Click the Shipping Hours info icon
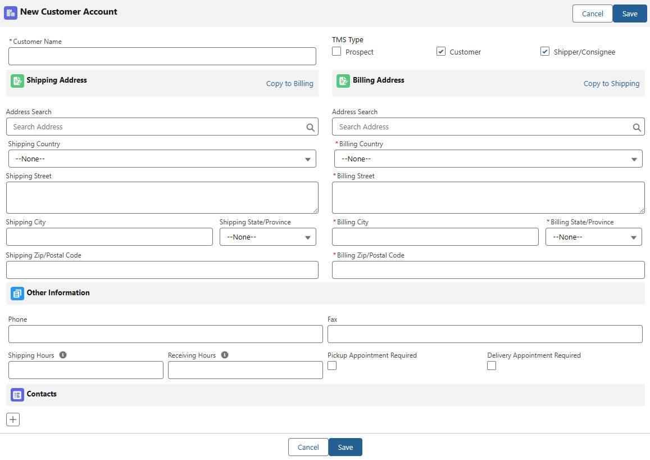 point(62,355)
